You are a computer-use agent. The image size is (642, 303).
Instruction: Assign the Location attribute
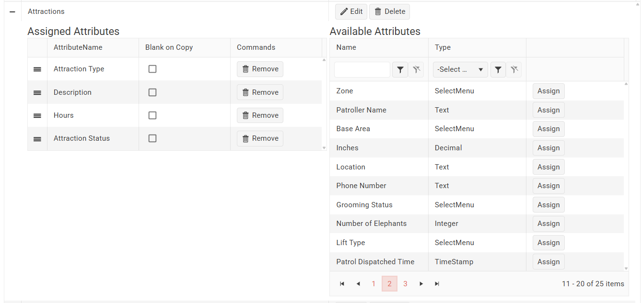549,167
